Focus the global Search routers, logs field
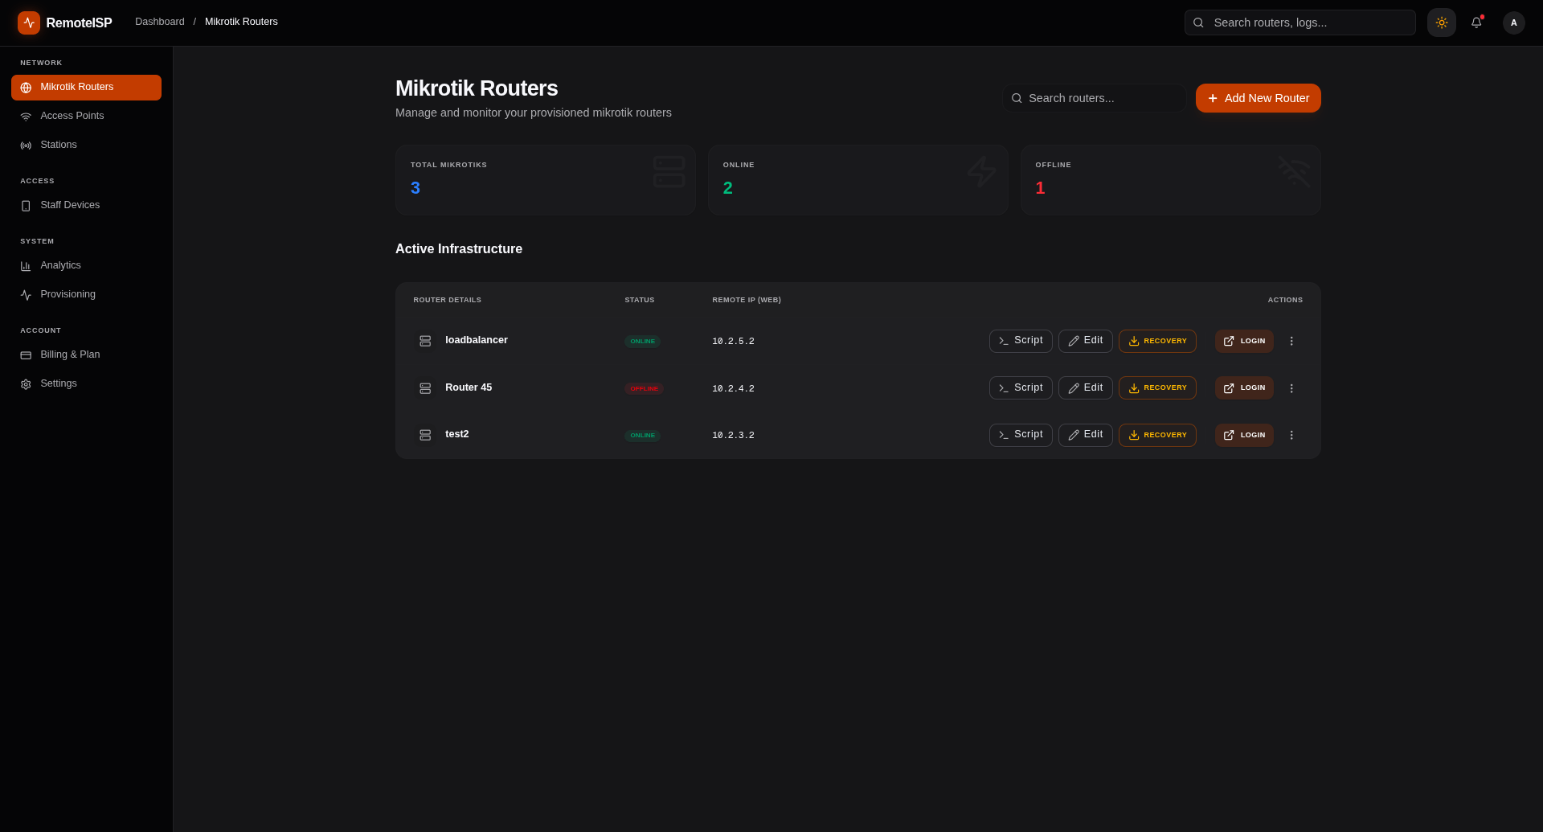The height and width of the screenshot is (832, 1543). pos(1300,23)
